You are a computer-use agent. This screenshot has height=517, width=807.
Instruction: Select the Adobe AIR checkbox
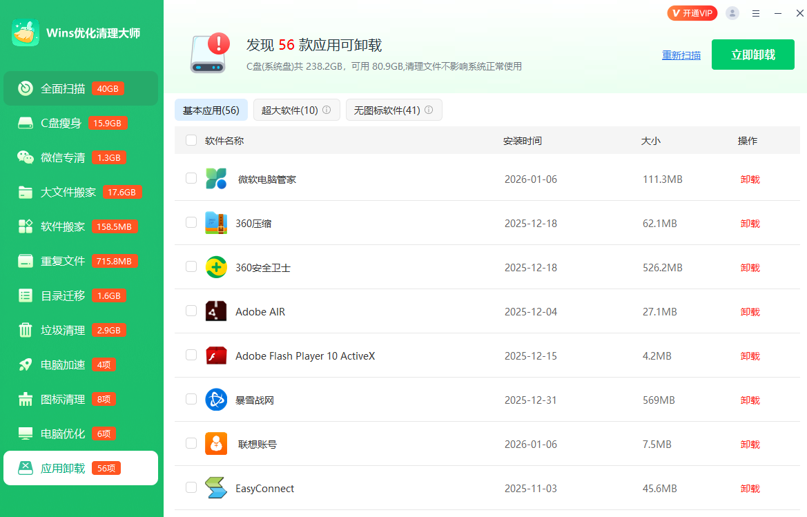pyautogui.click(x=191, y=311)
